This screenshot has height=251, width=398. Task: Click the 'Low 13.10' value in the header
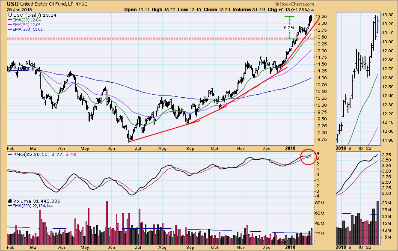(189, 10)
